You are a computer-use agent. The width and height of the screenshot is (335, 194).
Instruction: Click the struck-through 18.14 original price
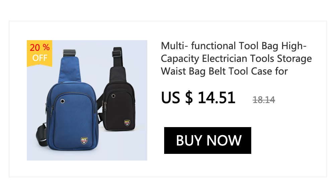[264, 100]
